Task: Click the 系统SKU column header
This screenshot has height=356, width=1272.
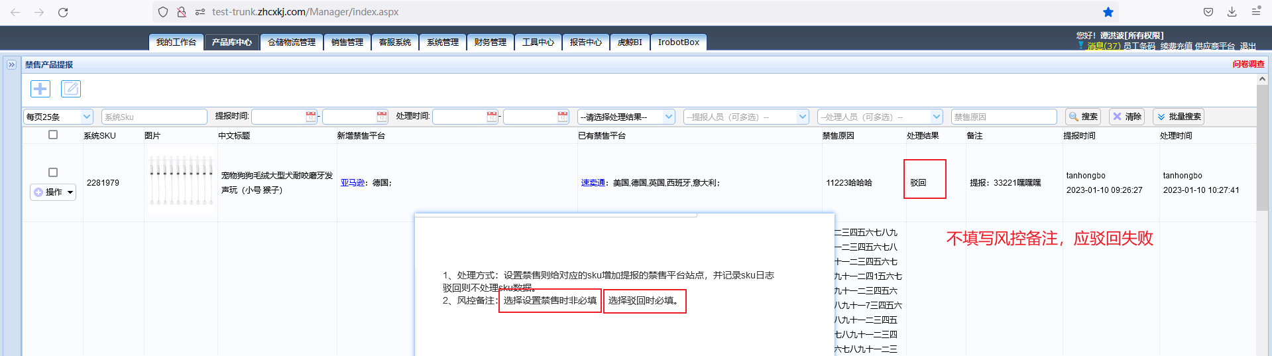Action: 99,135
